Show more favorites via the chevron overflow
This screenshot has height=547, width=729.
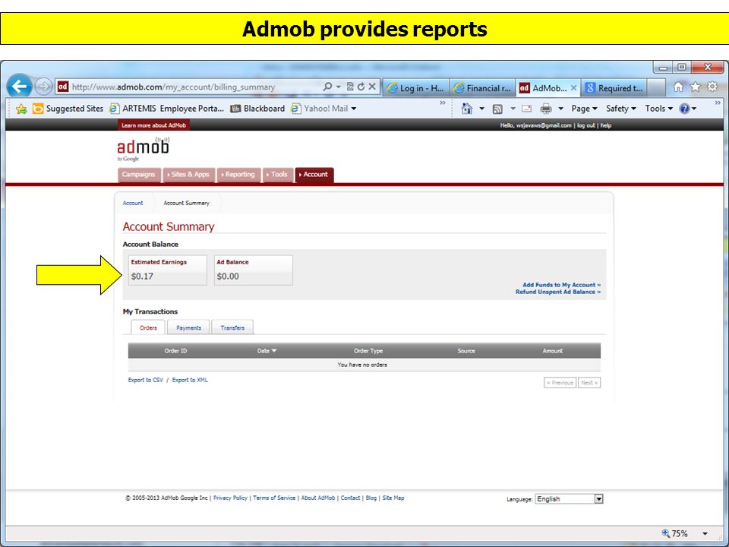click(443, 103)
